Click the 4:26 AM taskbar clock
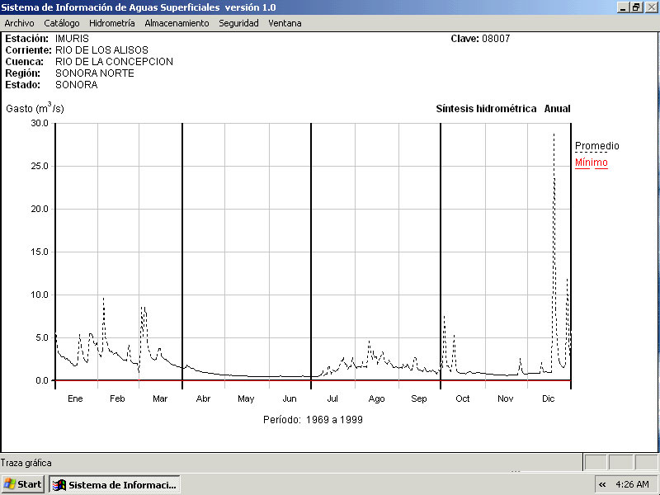This screenshot has height=495, width=660. click(x=634, y=484)
